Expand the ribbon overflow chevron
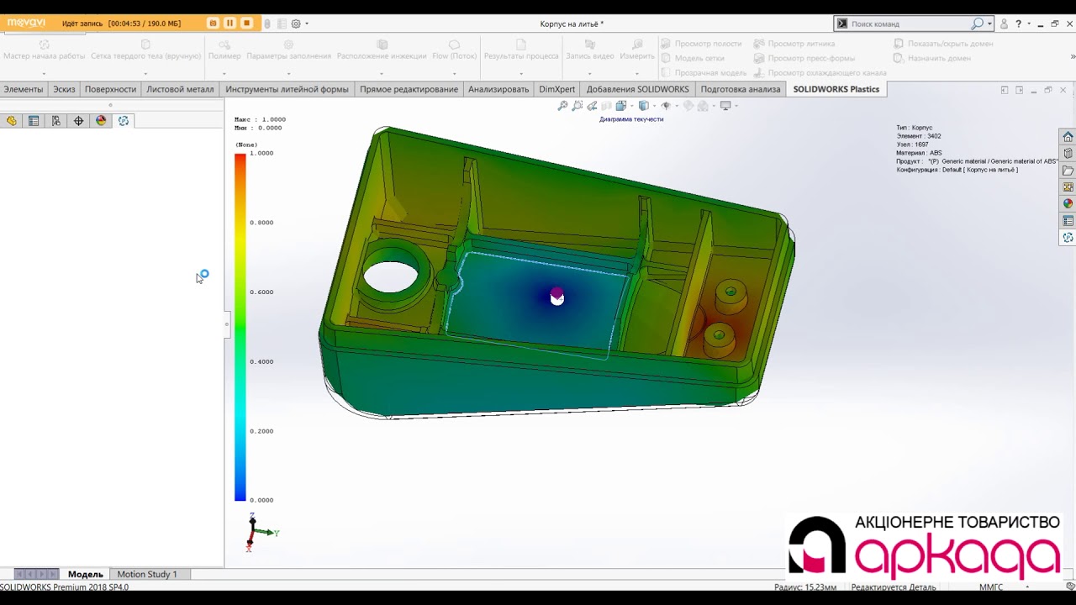This screenshot has width=1076, height=605. (1073, 57)
